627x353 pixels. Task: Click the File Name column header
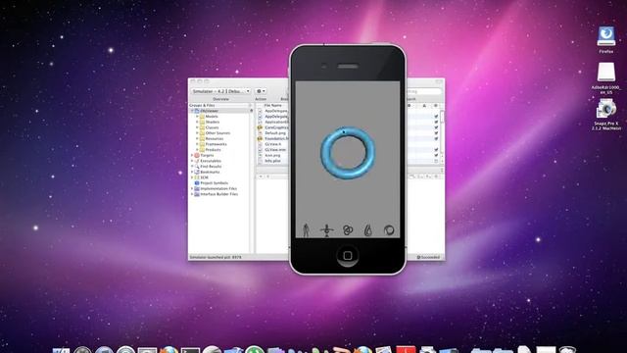point(273,105)
